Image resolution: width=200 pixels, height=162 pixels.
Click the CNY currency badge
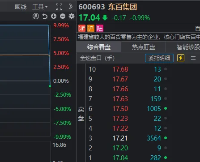point(82,28)
